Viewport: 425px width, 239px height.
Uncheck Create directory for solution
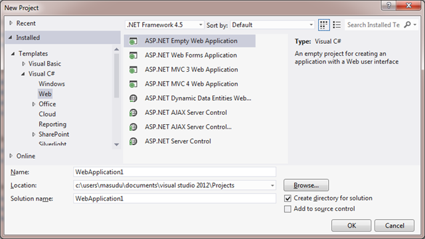[288, 199]
